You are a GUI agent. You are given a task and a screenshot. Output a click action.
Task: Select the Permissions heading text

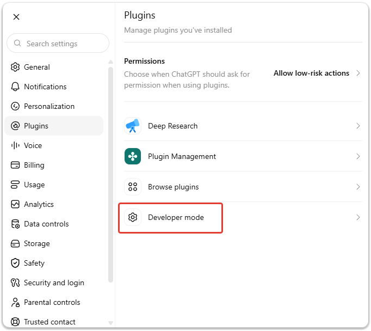(x=144, y=61)
